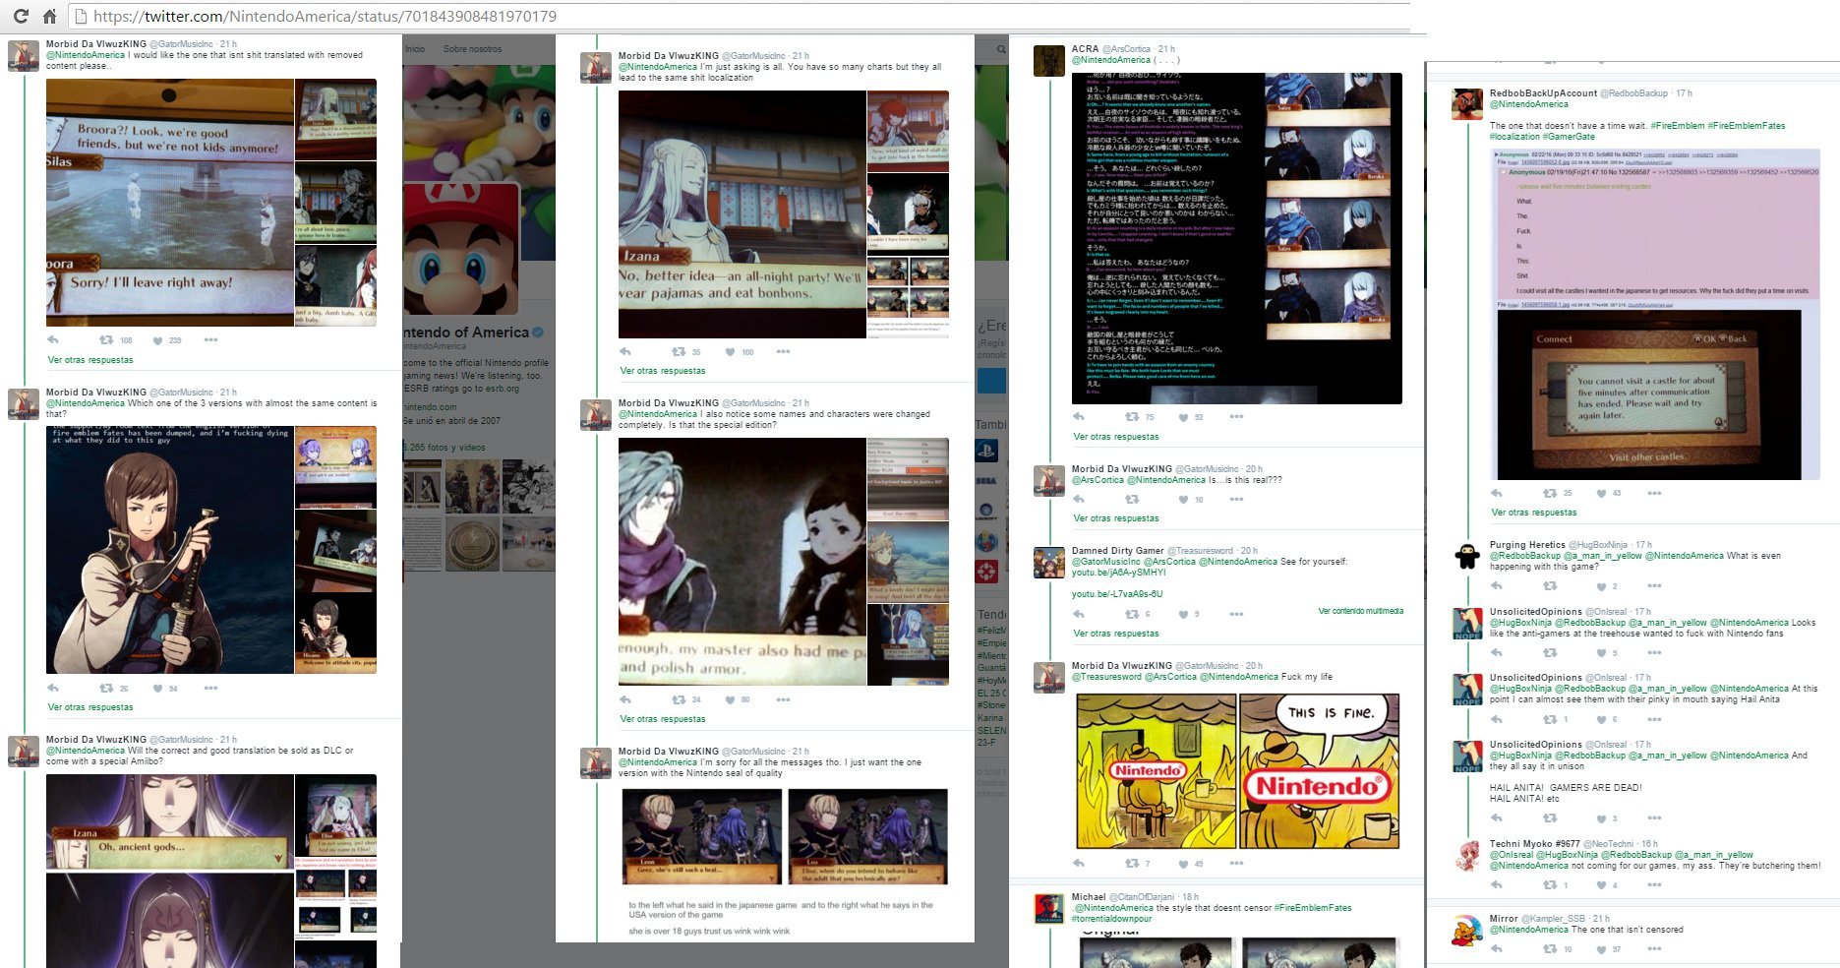The width and height of the screenshot is (1840, 968).
Task: Open the Silas 'Sorry! I'll leave right away' image
Action: click(x=170, y=203)
